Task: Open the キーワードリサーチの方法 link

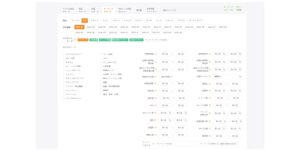Action: (x=156, y=40)
